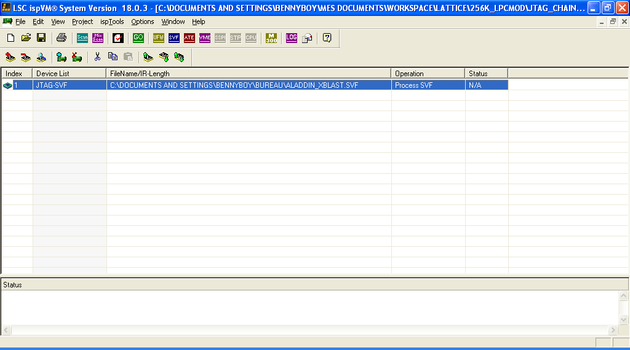
Task: Print using the printer icon
Action: (x=62, y=37)
